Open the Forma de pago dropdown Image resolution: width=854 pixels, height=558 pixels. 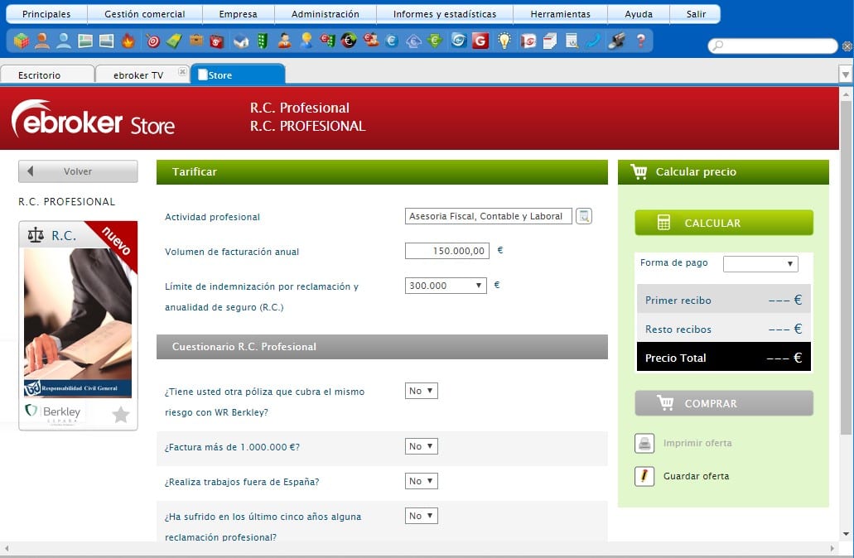tap(760, 263)
